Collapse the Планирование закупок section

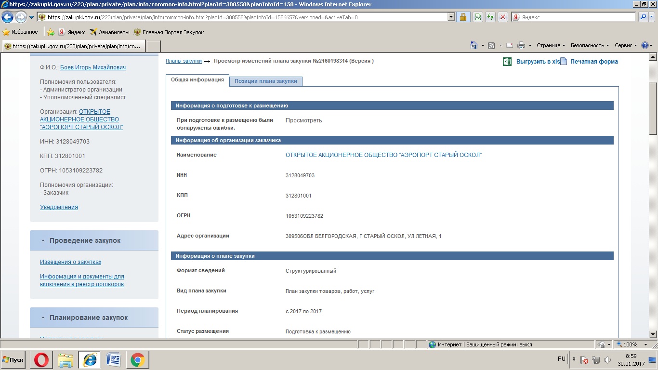pyautogui.click(x=43, y=317)
